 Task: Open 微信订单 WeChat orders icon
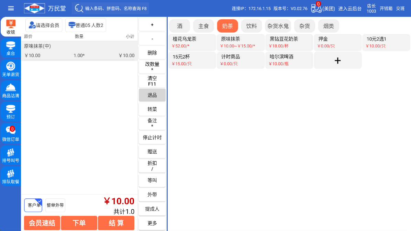(11, 133)
